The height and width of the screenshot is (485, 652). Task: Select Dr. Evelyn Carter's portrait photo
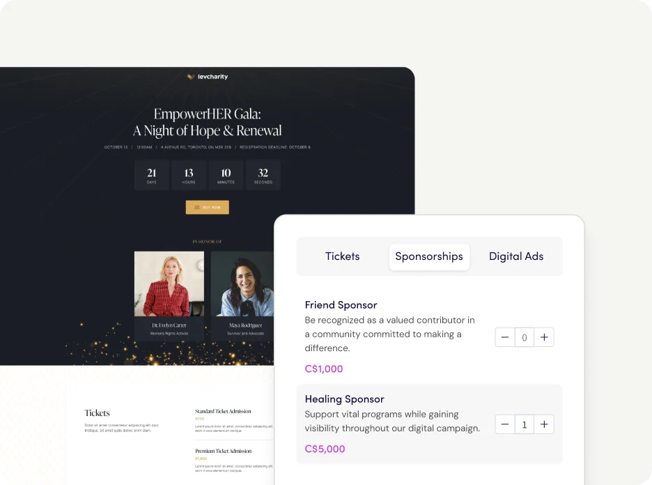tap(169, 284)
